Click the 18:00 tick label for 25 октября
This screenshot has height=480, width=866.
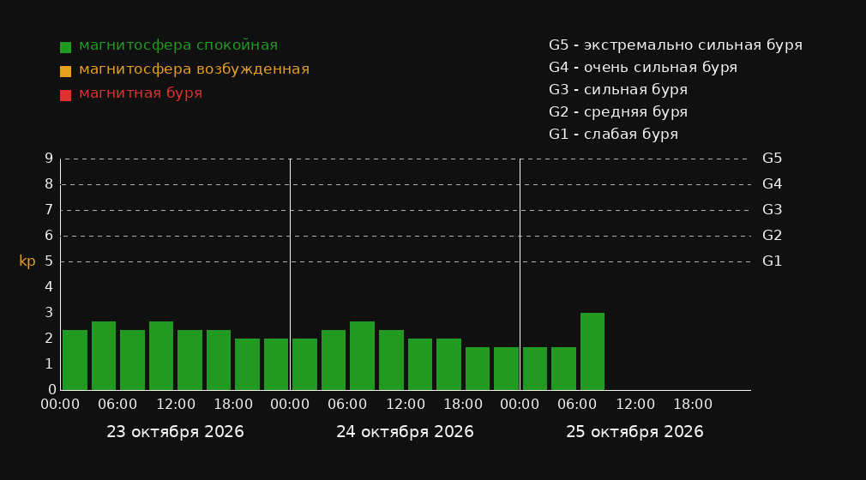pyautogui.click(x=693, y=405)
